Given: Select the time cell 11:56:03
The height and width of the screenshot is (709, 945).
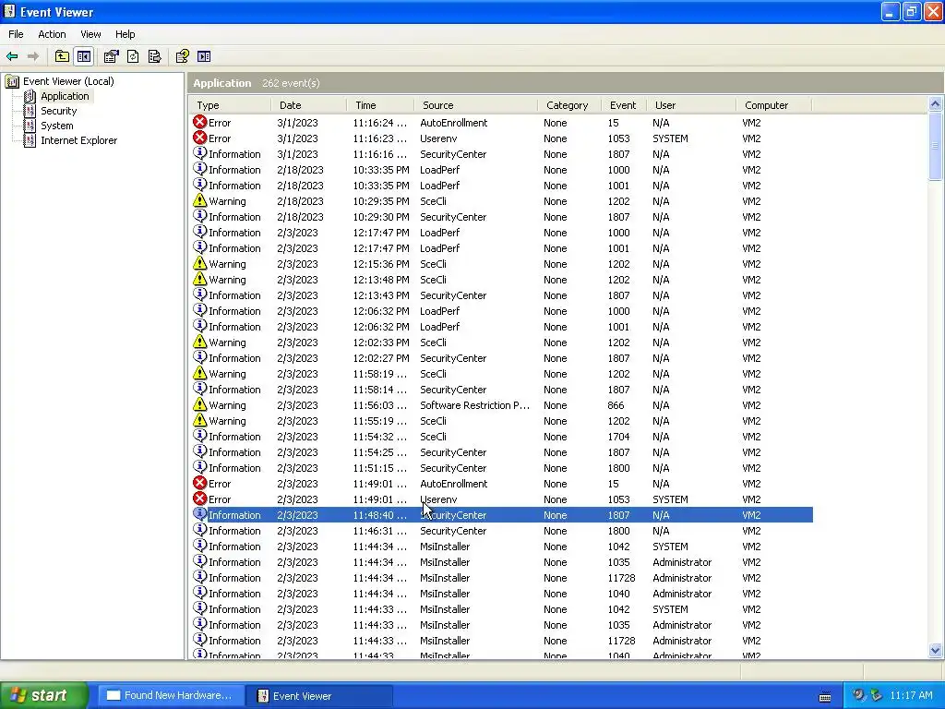Looking at the screenshot, I should point(379,405).
